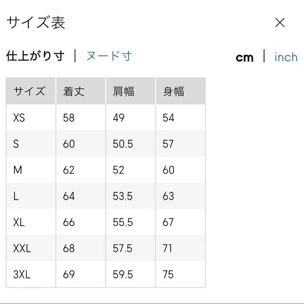Viewport: 304px width, 304px height.
Task: Select the 3XL size label
Action: (x=21, y=275)
